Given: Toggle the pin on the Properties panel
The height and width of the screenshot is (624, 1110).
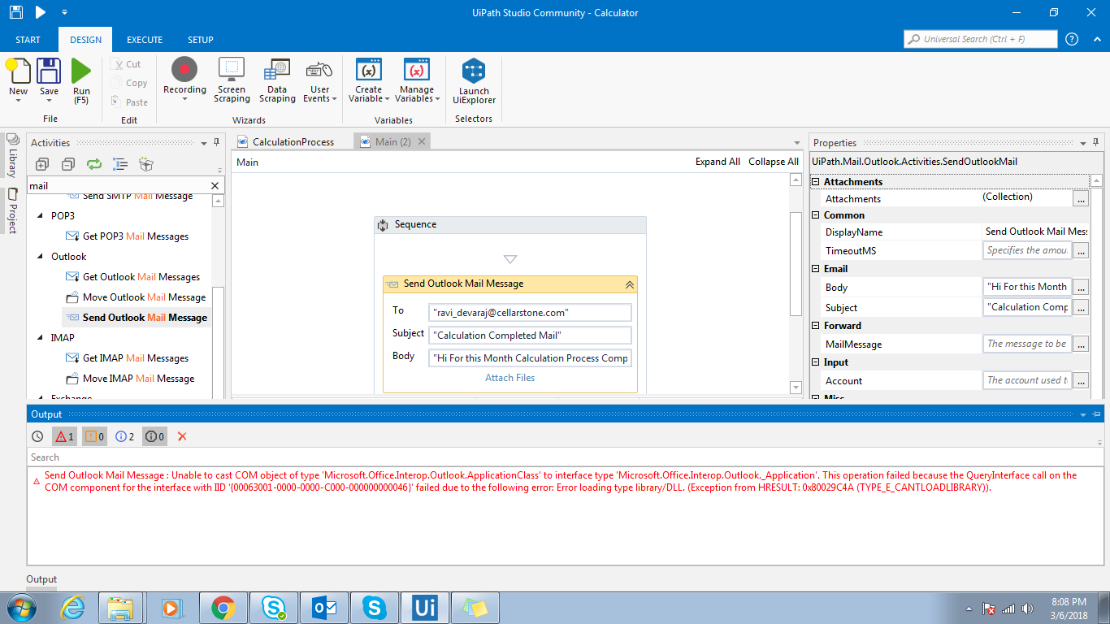Looking at the screenshot, I should click(x=1096, y=142).
